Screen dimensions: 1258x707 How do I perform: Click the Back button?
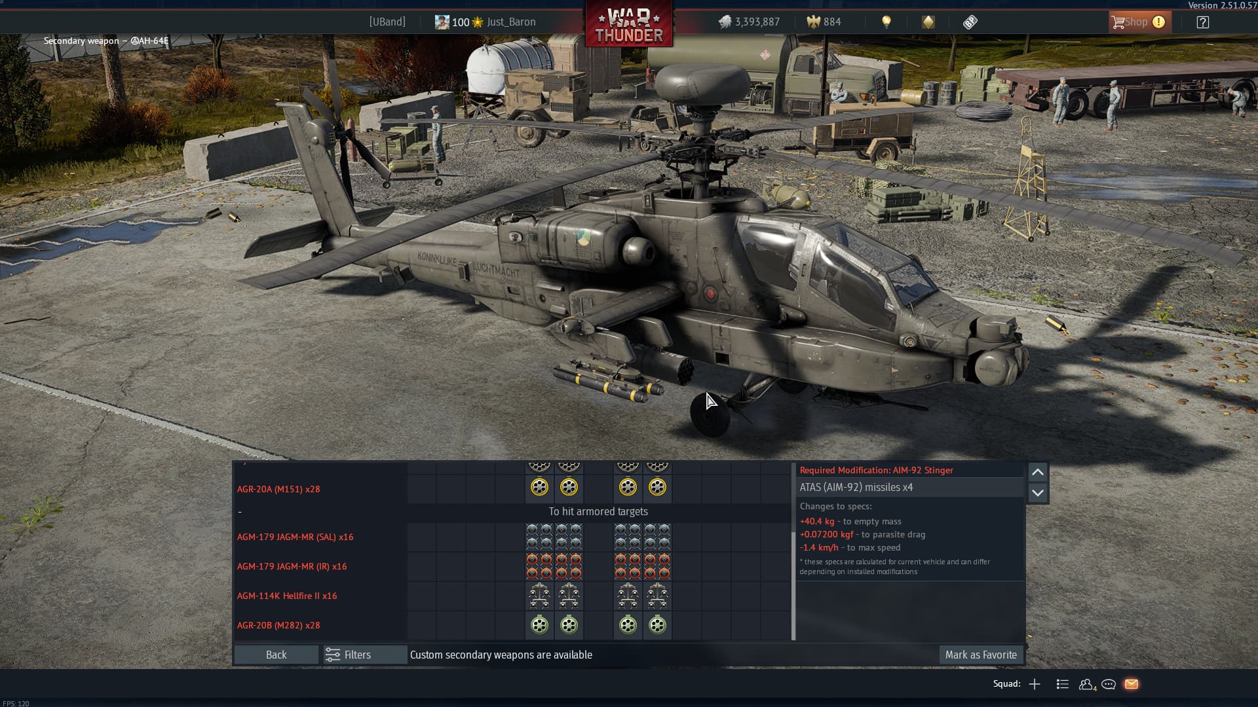coord(276,655)
